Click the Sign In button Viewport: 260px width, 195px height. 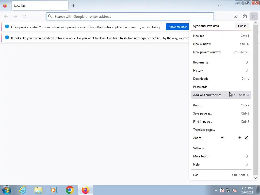[x=242, y=26]
